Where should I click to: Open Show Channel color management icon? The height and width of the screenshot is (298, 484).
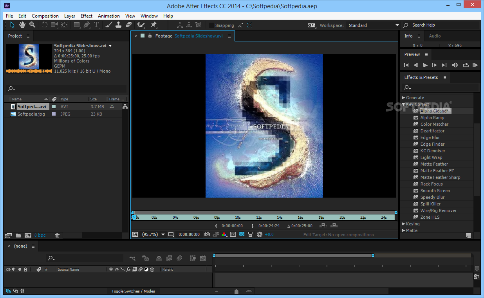(224, 234)
